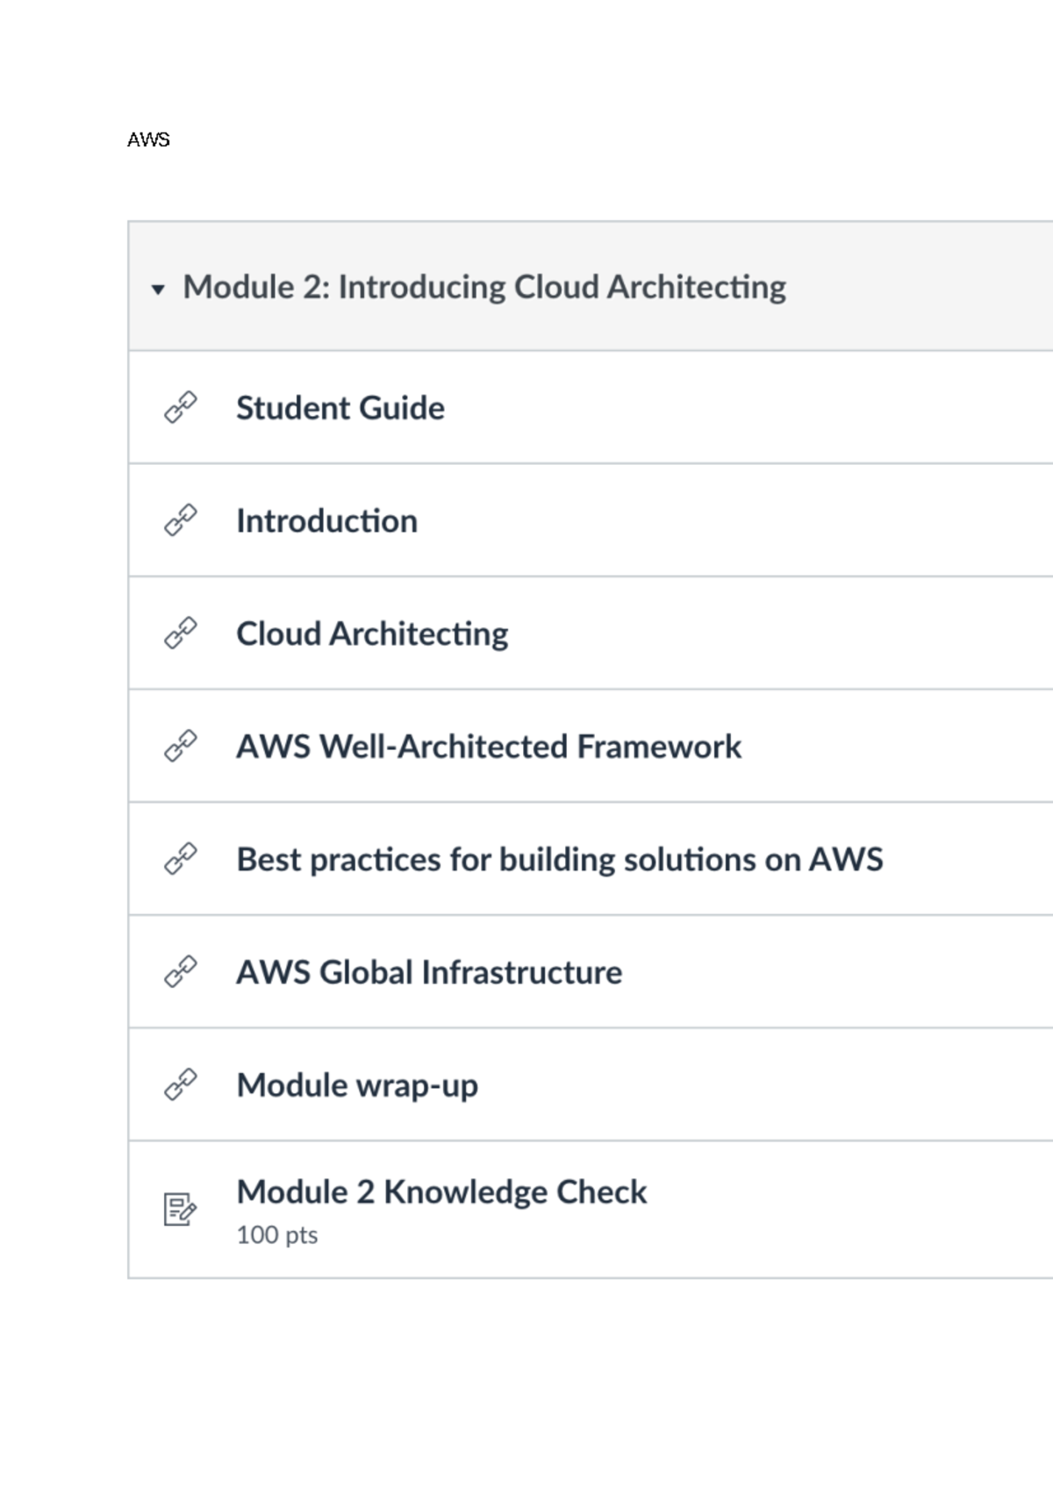Click the link icon beside Introduction

181,520
